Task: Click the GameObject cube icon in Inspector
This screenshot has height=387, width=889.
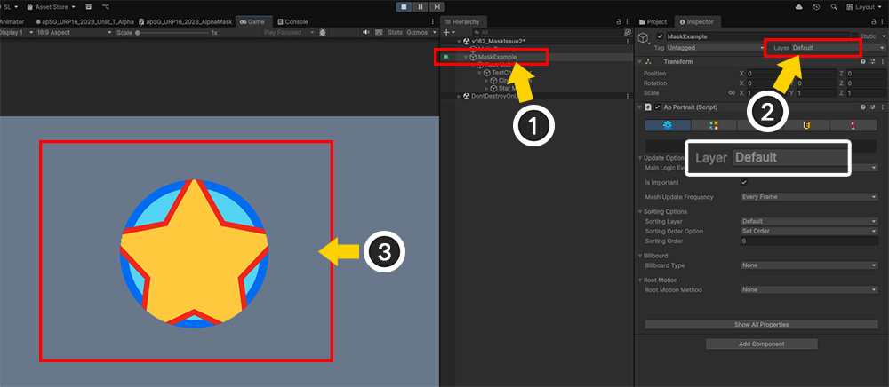Action: point(644,37)
